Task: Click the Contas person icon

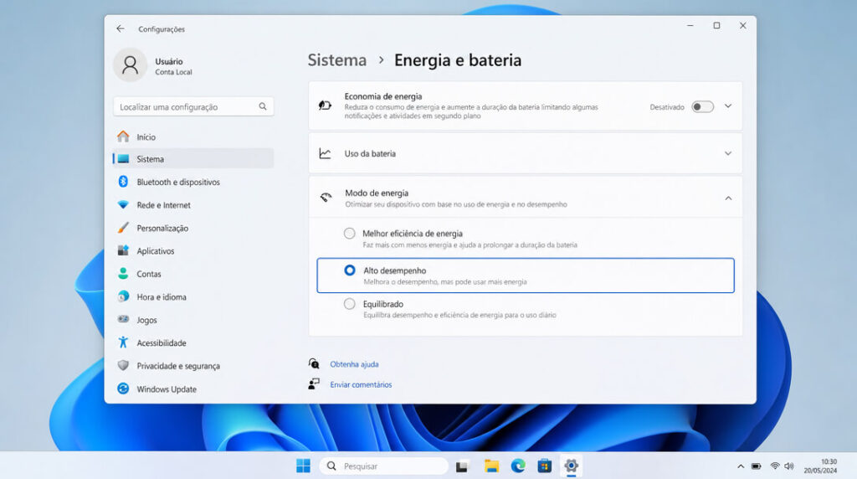Action: [x=124, y=273]
